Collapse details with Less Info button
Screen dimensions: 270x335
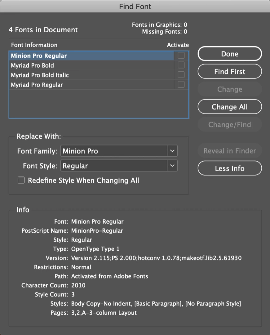click(x=230, y=168)
